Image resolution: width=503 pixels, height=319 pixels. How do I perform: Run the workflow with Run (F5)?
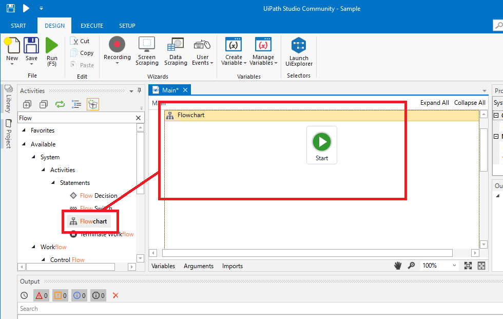point(52,45)
